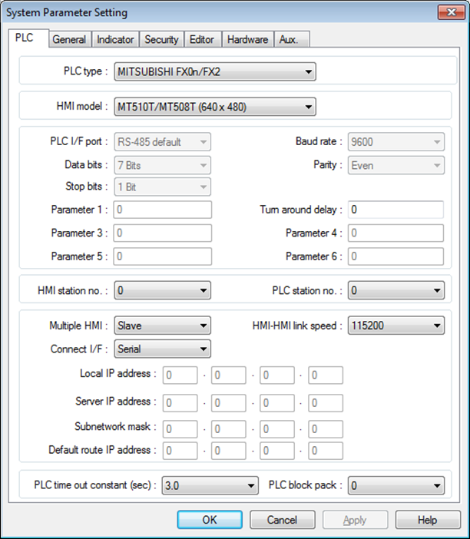The width and height of the screenshot is (470, 539).
Task: Expand the PLC type dropdown
Action: (215, 72)
